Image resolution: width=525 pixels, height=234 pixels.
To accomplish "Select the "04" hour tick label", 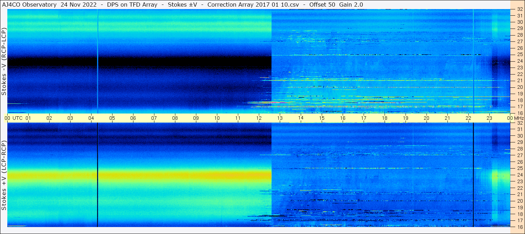I will click(91, 118).
